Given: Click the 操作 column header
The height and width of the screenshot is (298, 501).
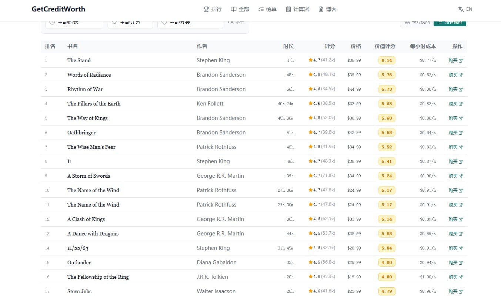Looking at the screenshot, I should [457, 46].
